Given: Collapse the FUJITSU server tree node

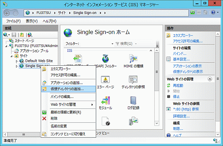Looking at the screenshot, I should coord(6,46).
